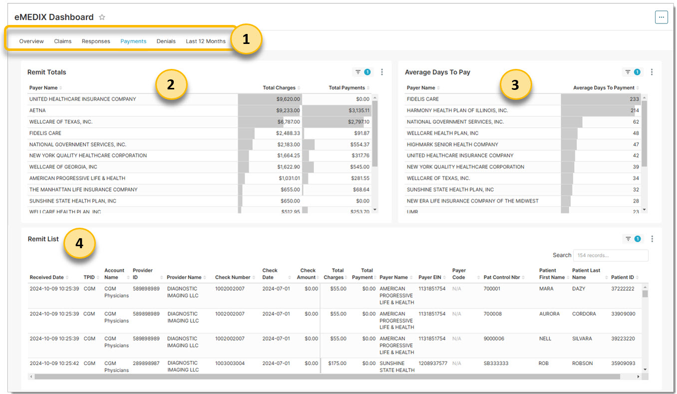The image size is (677, 394).
Task: Click Pat Control Nbr 9000006 cell
Action: tap(494, 339)
